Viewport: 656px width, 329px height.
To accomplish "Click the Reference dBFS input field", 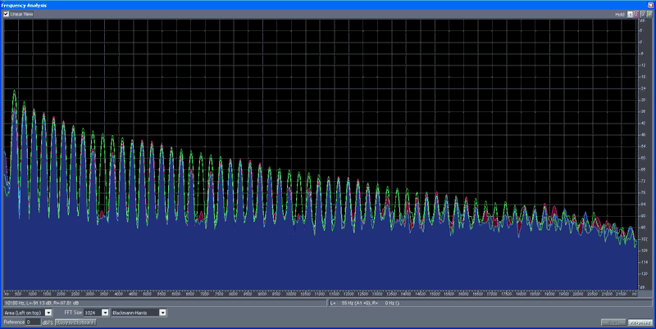I will [33, 322].
